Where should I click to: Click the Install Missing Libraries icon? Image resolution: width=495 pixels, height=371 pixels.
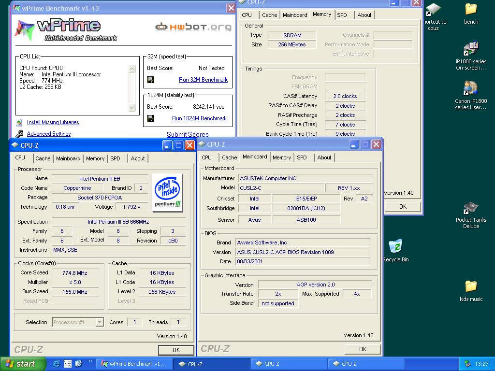pos(19,122)
